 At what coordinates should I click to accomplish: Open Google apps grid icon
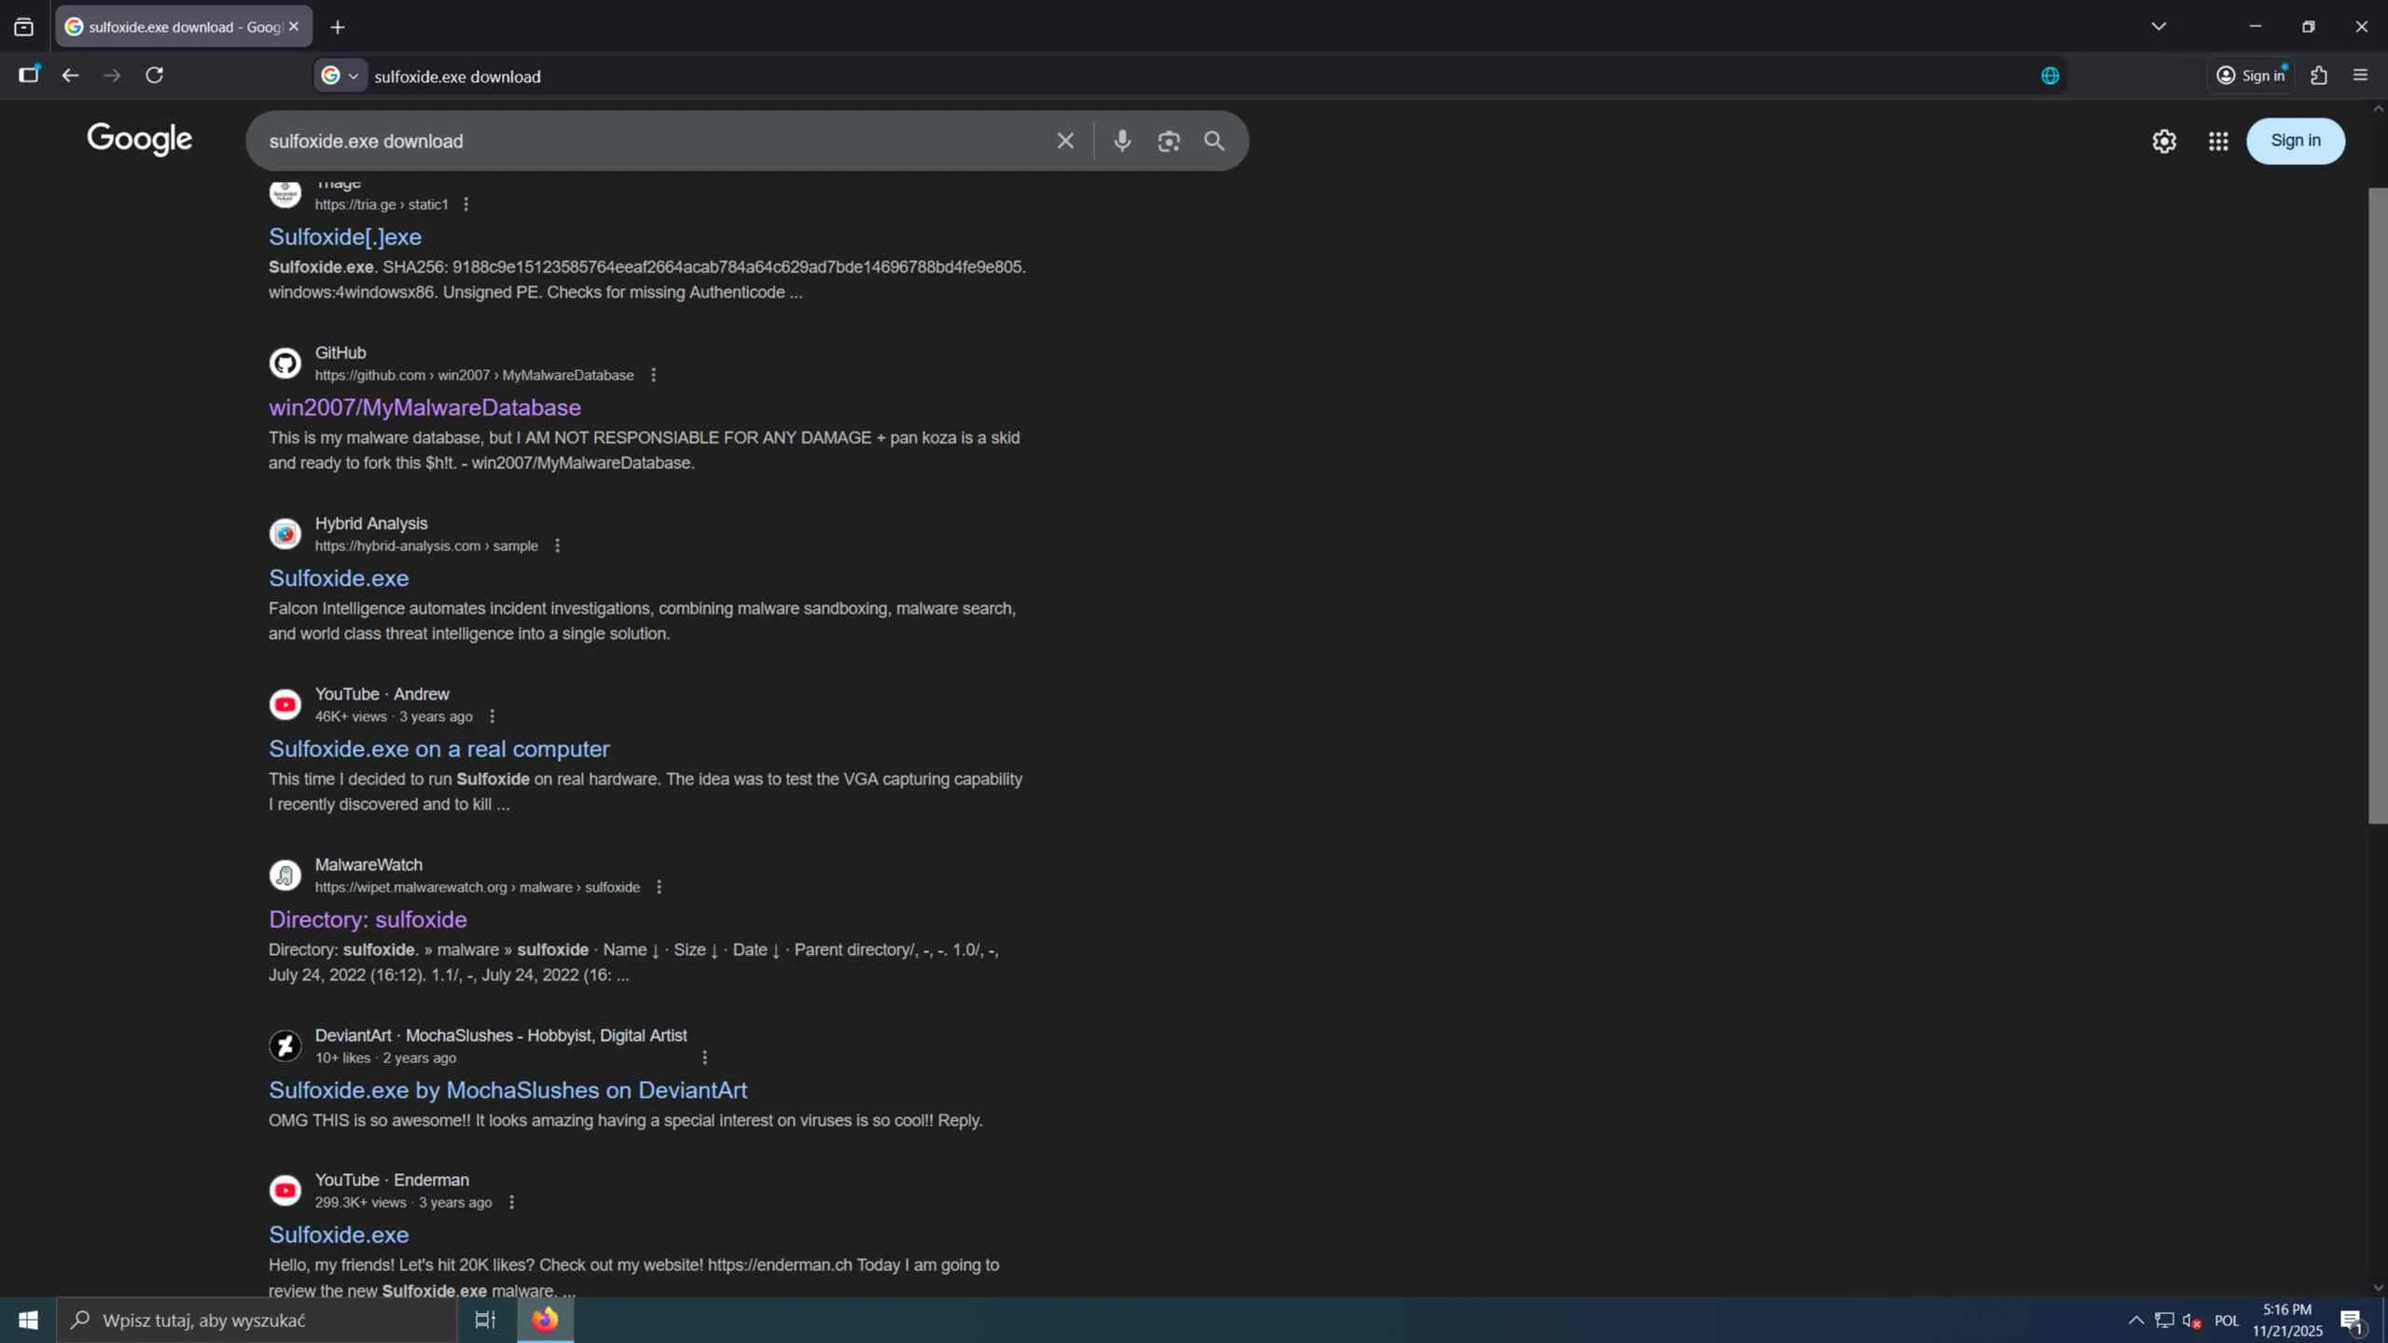(x=2218, y=141)
